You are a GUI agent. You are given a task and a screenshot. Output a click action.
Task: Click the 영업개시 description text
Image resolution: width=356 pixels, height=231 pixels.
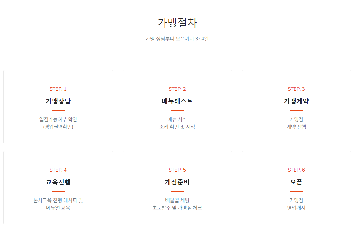point(296,208)
